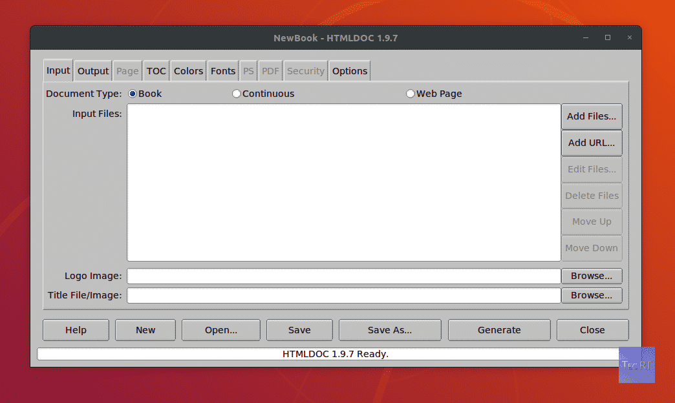This screenshot has width=675, height=403.
Task: Select the PS tab
Action: click(248, 71)
